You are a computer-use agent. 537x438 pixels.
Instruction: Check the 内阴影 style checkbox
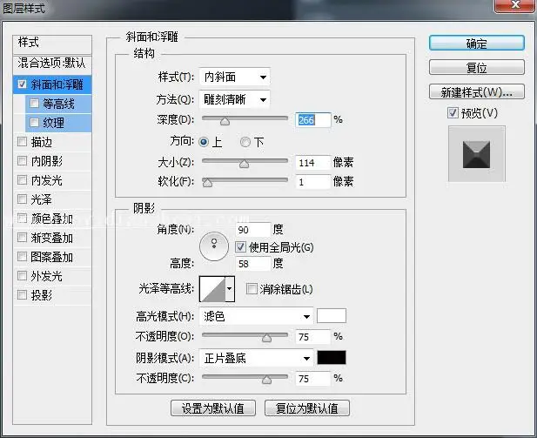23,161
